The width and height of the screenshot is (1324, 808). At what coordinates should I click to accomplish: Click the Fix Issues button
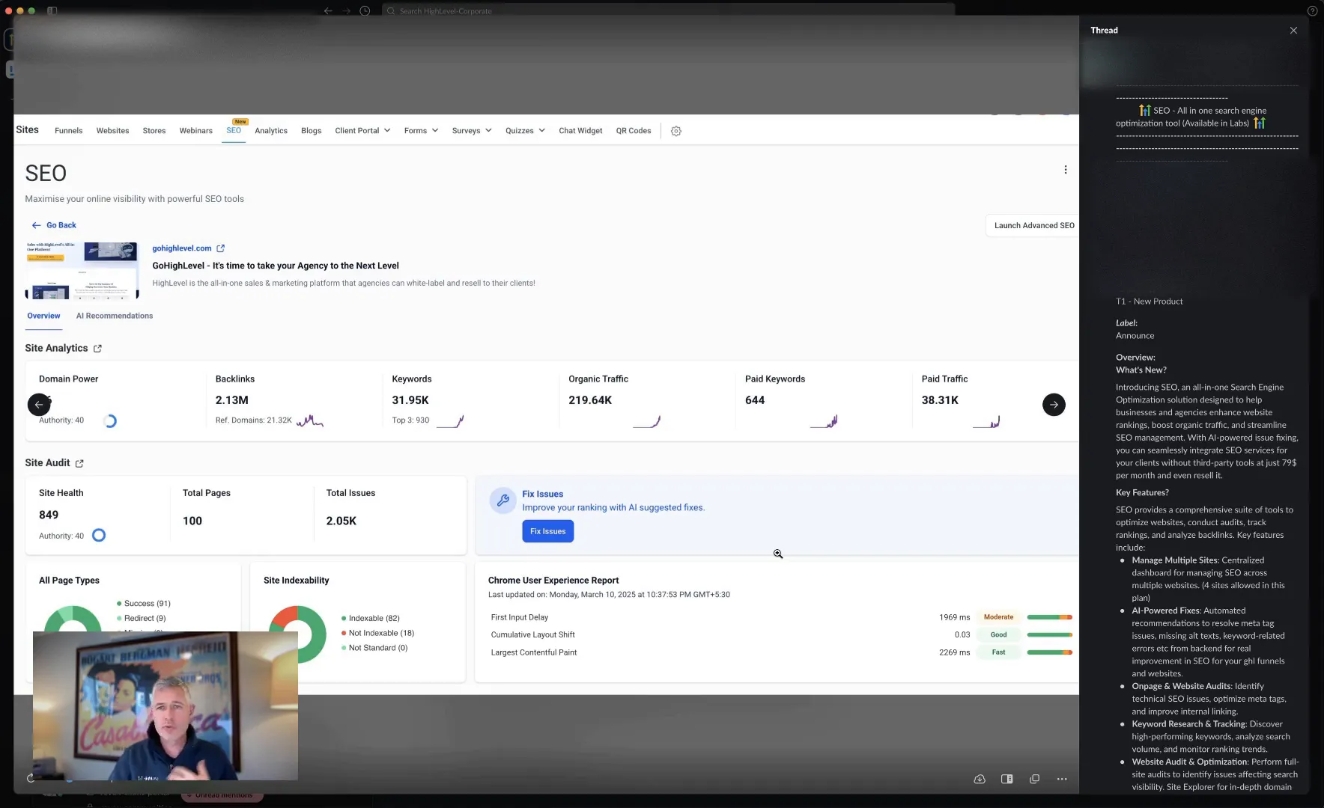tap(548, 530)
